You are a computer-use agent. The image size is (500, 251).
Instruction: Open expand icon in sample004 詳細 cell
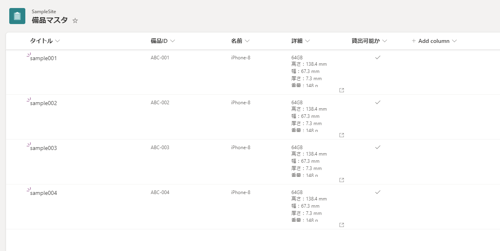(x=342, y=225)
